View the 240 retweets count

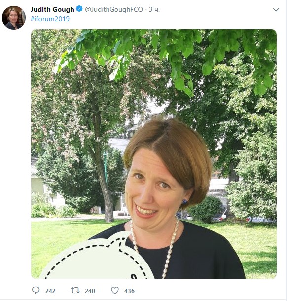click(90, 291)
